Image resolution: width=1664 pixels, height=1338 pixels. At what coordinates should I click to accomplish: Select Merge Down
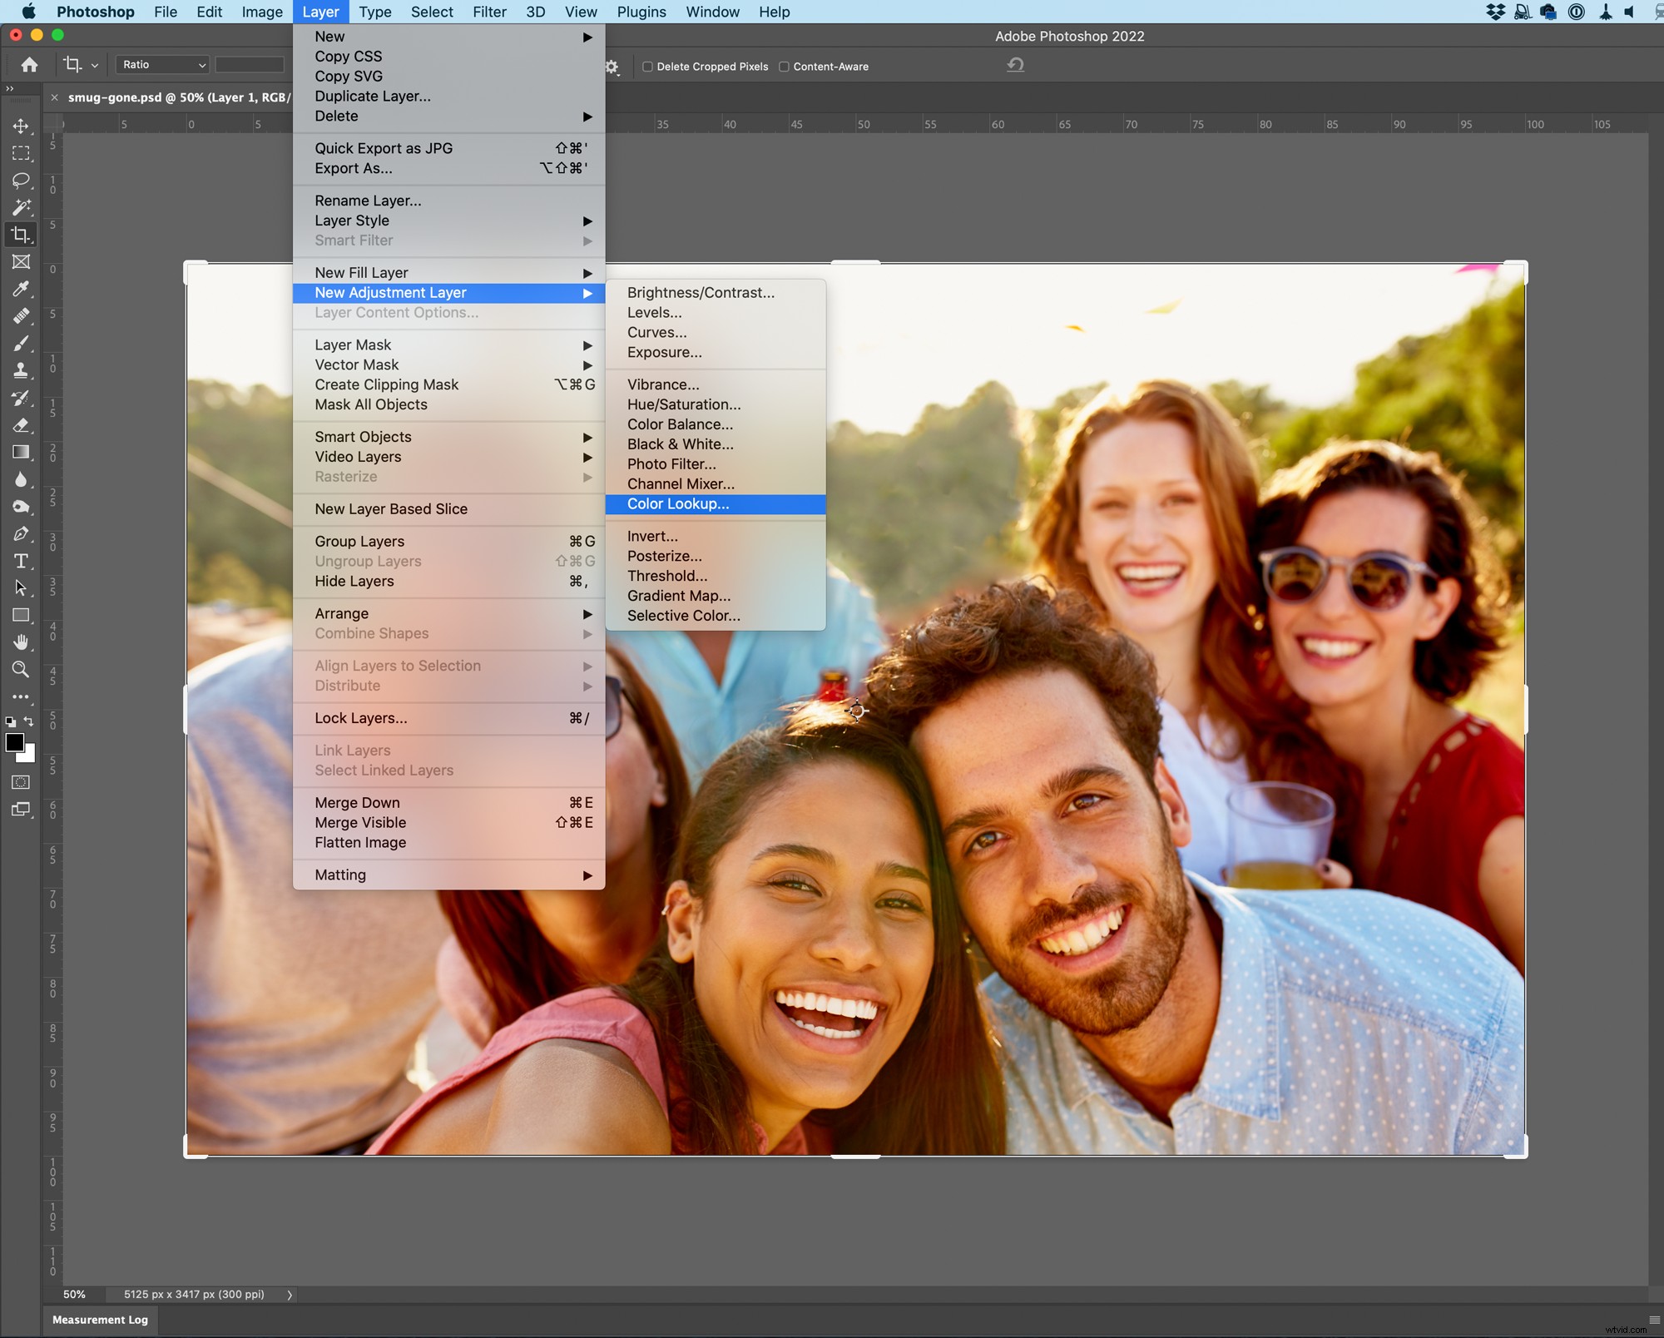(356, 802)
